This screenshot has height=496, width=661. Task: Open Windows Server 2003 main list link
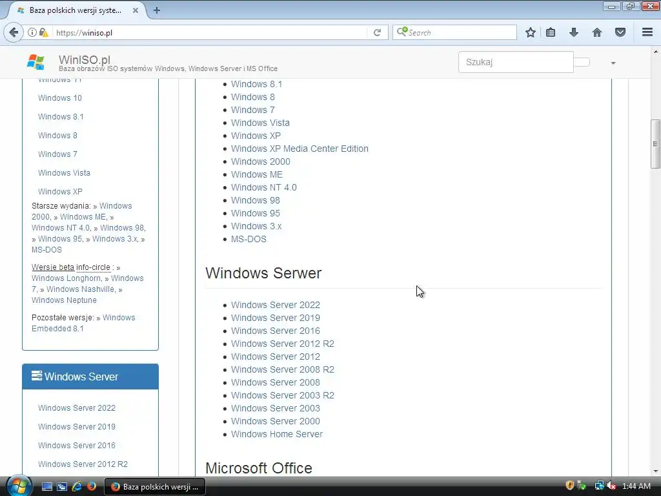click(x=276, y=408)
